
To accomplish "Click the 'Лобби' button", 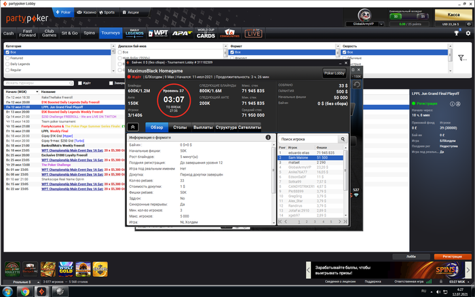I will coord(411,256).
